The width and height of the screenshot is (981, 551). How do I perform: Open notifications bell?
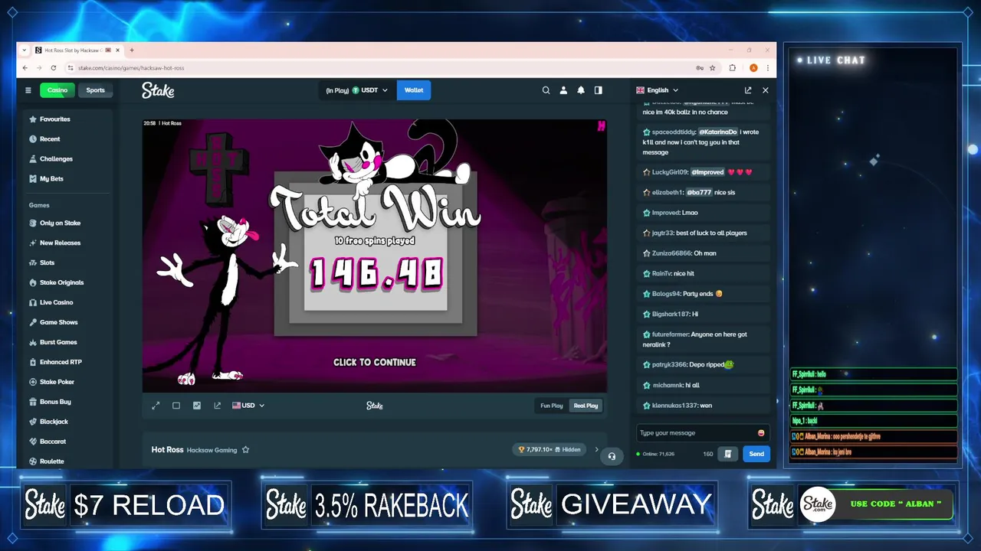click(x=581, y=90)
